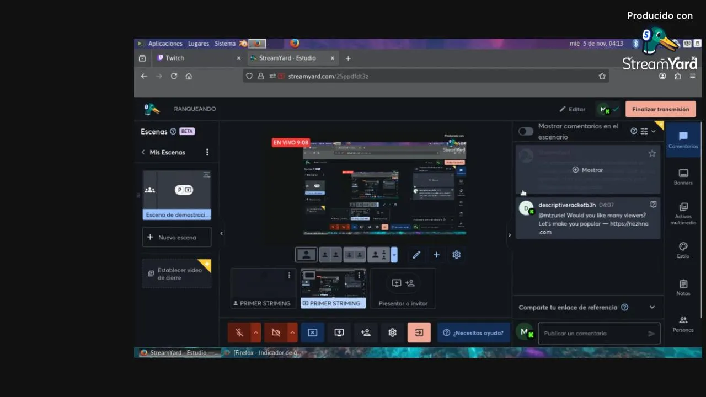
Task: Open the Sistema menu
Action: point(225,43)
